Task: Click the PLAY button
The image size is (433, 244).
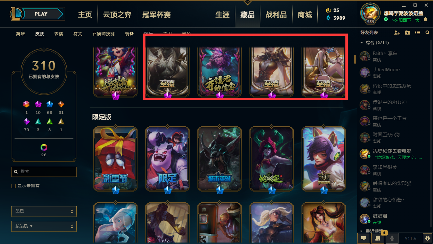Action: coord(41,14)
